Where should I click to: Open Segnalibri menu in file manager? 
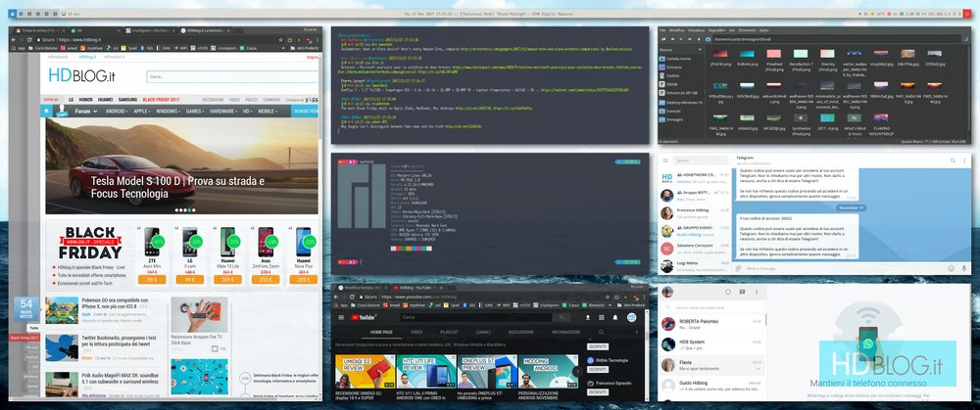(716, 30)
